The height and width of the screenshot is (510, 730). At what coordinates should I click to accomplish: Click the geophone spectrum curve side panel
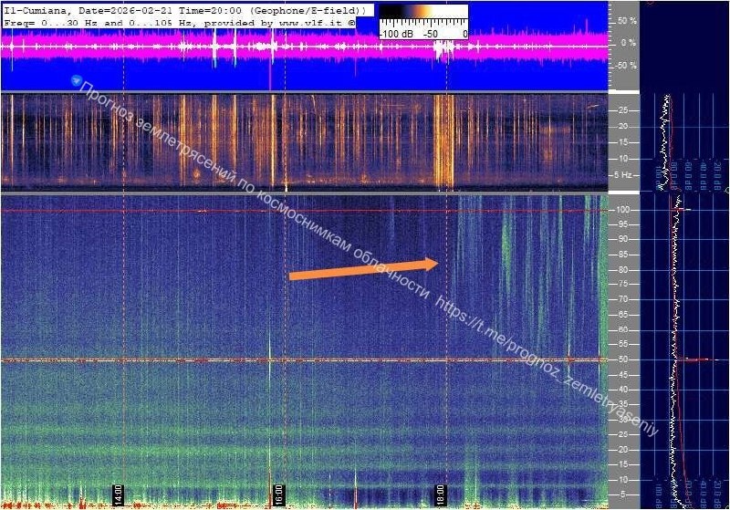(x=685, y=142)
